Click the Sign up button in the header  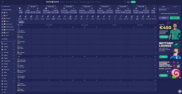pos(133,2)
